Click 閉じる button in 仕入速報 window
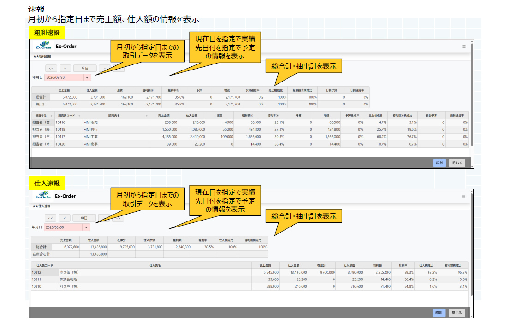 click(457, 313)
